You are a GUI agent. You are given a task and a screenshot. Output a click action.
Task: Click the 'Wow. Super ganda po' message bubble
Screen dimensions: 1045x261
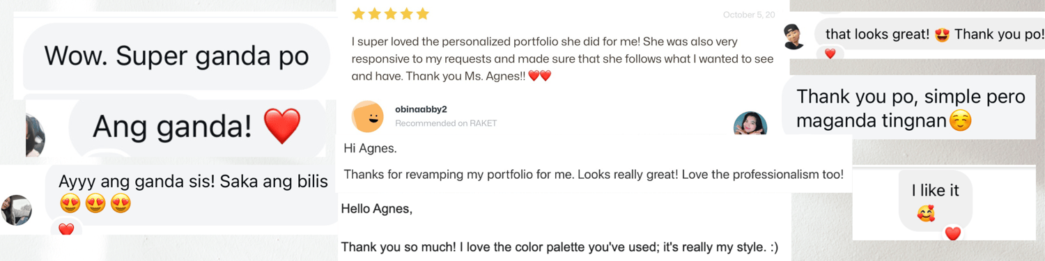(176, 56)
